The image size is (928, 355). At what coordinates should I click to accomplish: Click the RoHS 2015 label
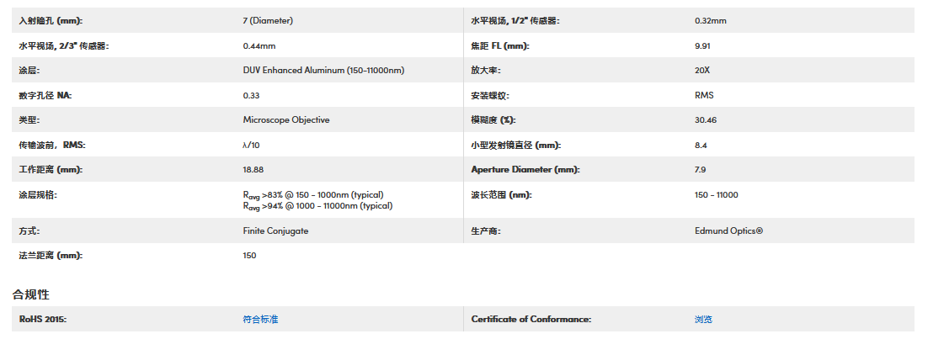point(43,320)
